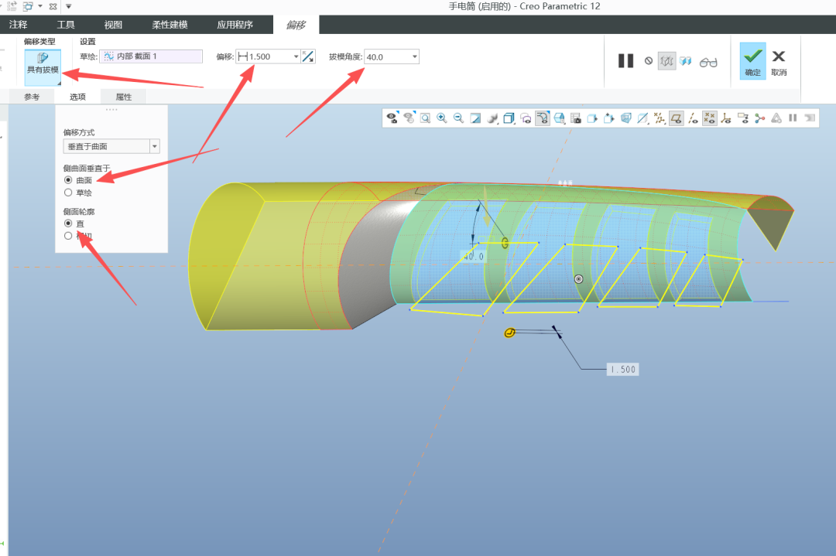Select the no preview mode icon
Viewport: 836px width, 556px height.
pyautogui.click(x=649, y=61)
